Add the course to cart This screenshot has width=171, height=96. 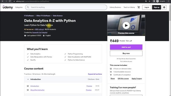tap(126, 47)
